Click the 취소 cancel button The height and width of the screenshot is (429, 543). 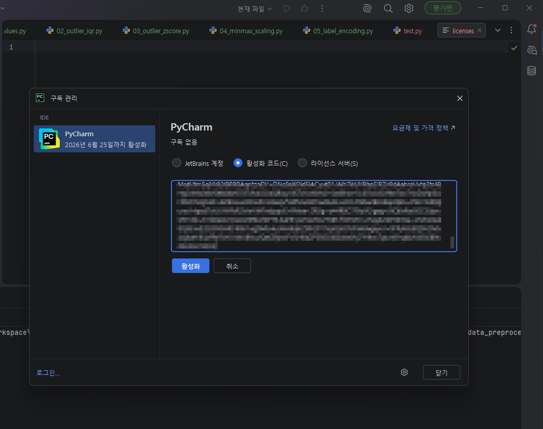(x=232, y=266)
